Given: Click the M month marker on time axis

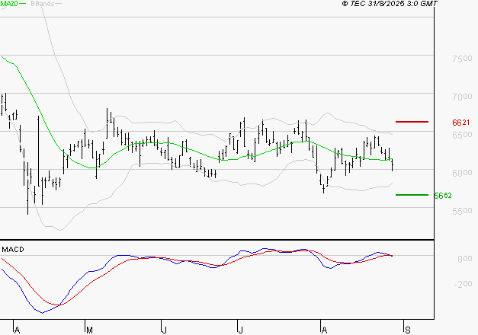Looking at the screenshot, I should (89, 330).
